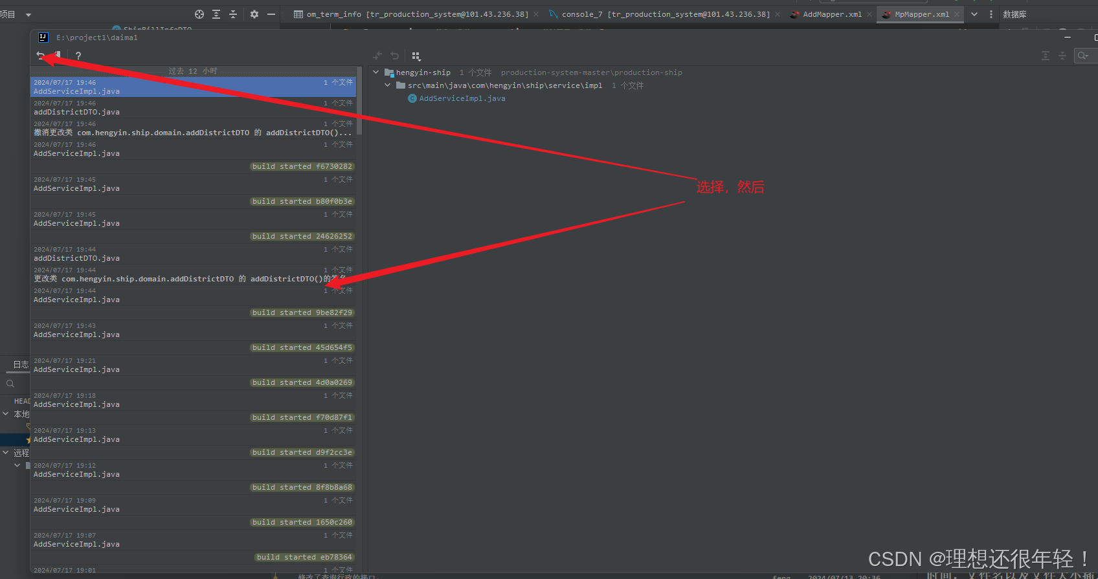Show hidden tabs dropdown chevron
Screen dimensions: 1098x579
click(x=974, y=14)
